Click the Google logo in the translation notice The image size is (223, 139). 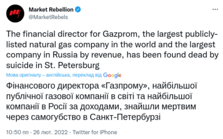tap(112, 75)
